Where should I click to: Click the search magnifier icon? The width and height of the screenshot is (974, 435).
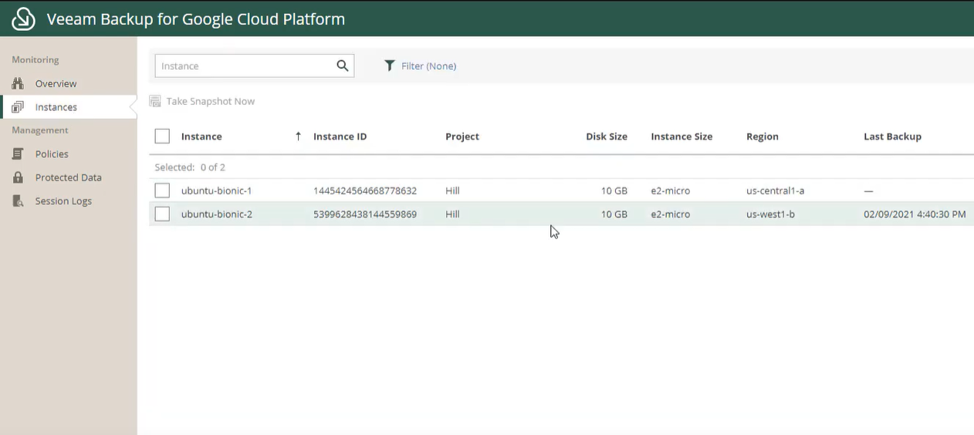coord(343,66)
